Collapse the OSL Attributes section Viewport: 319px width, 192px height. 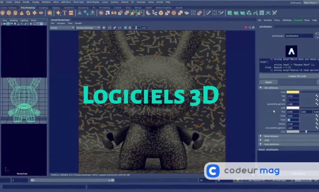(x=261, y=88)
